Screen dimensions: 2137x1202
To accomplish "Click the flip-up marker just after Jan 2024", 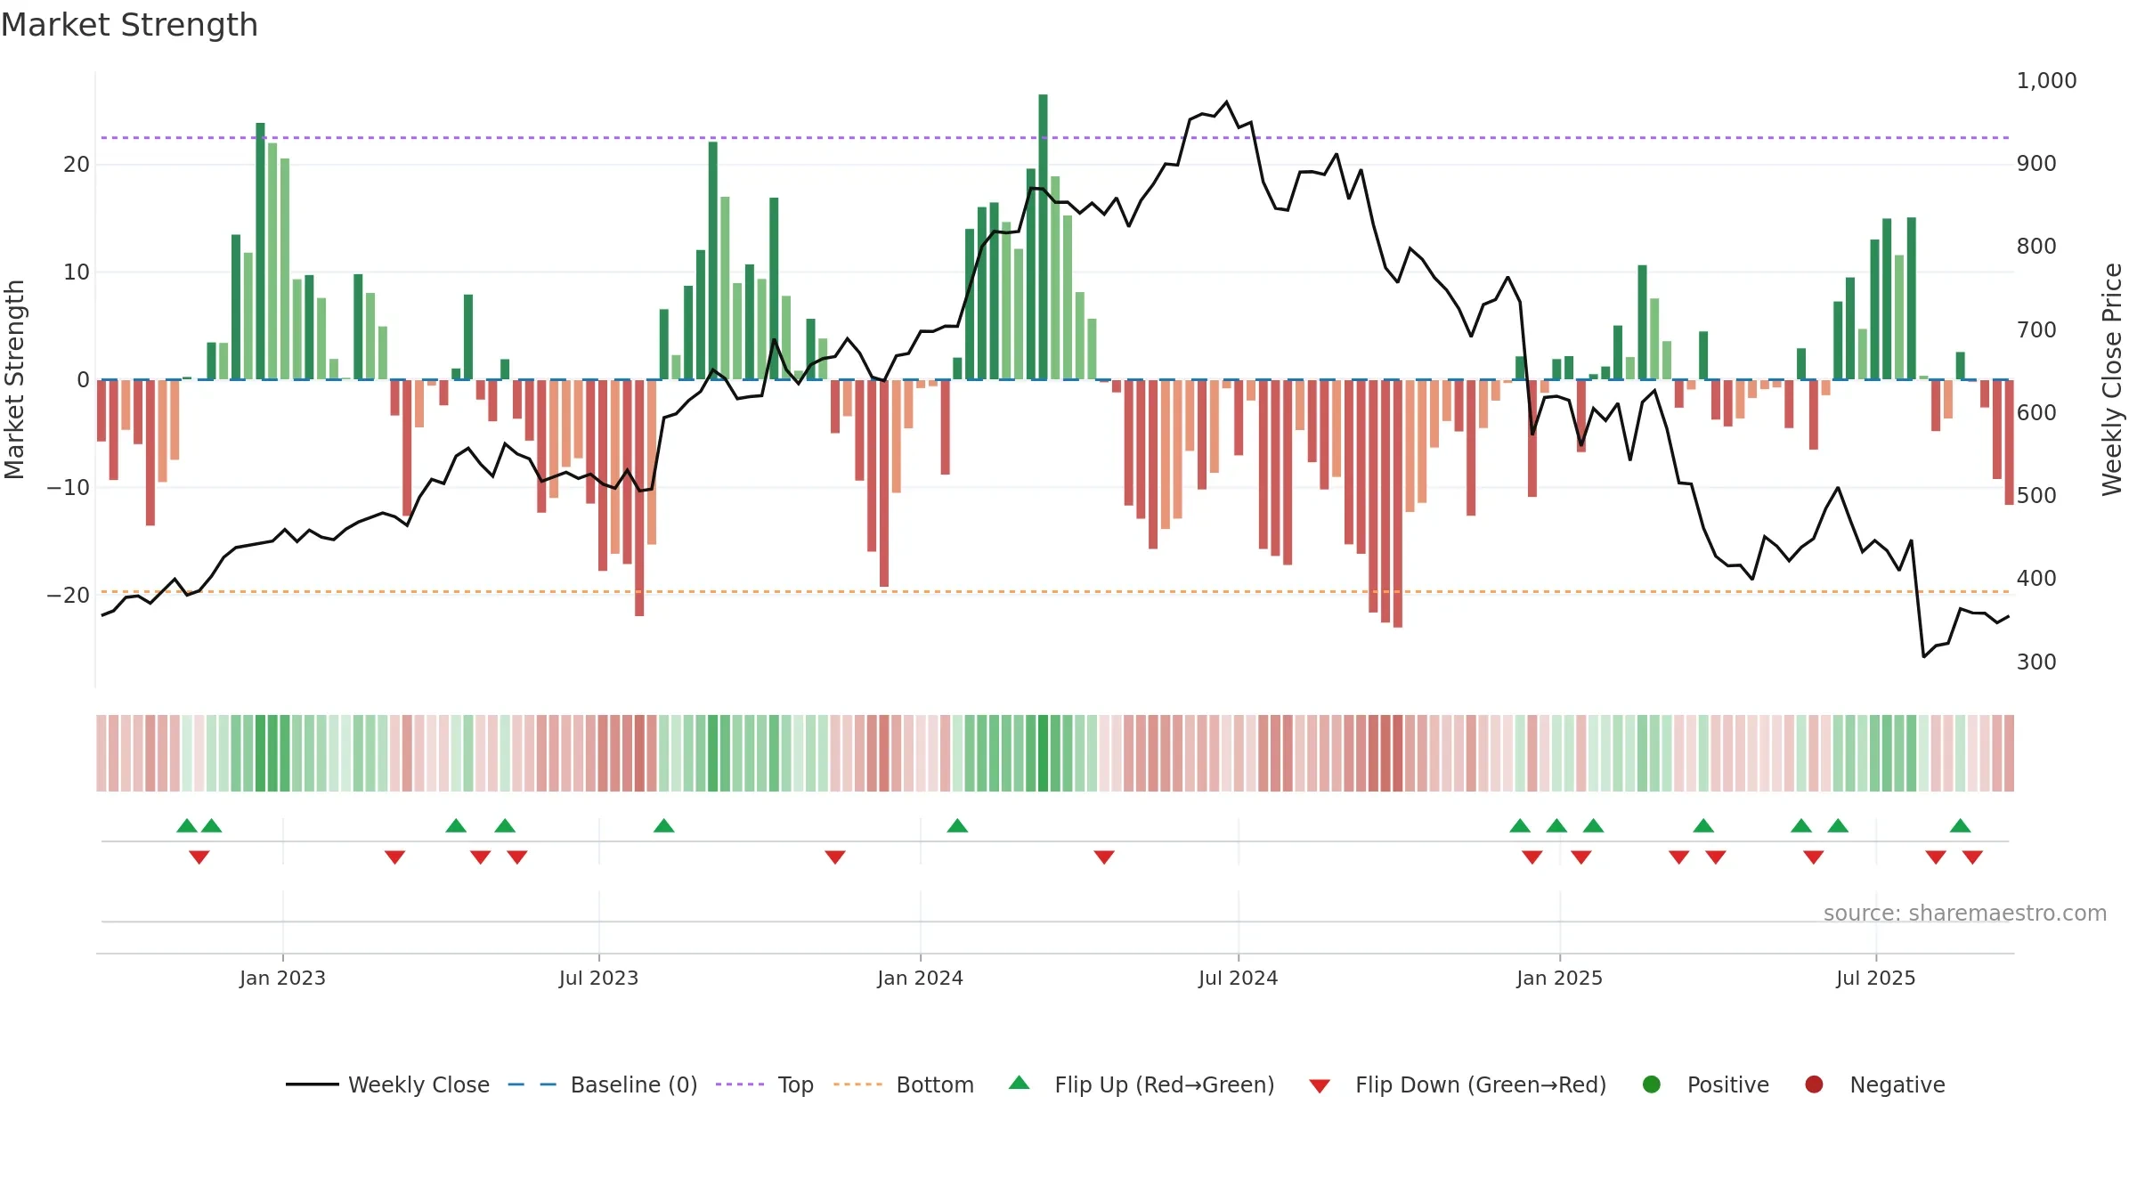I will [957, 825].
